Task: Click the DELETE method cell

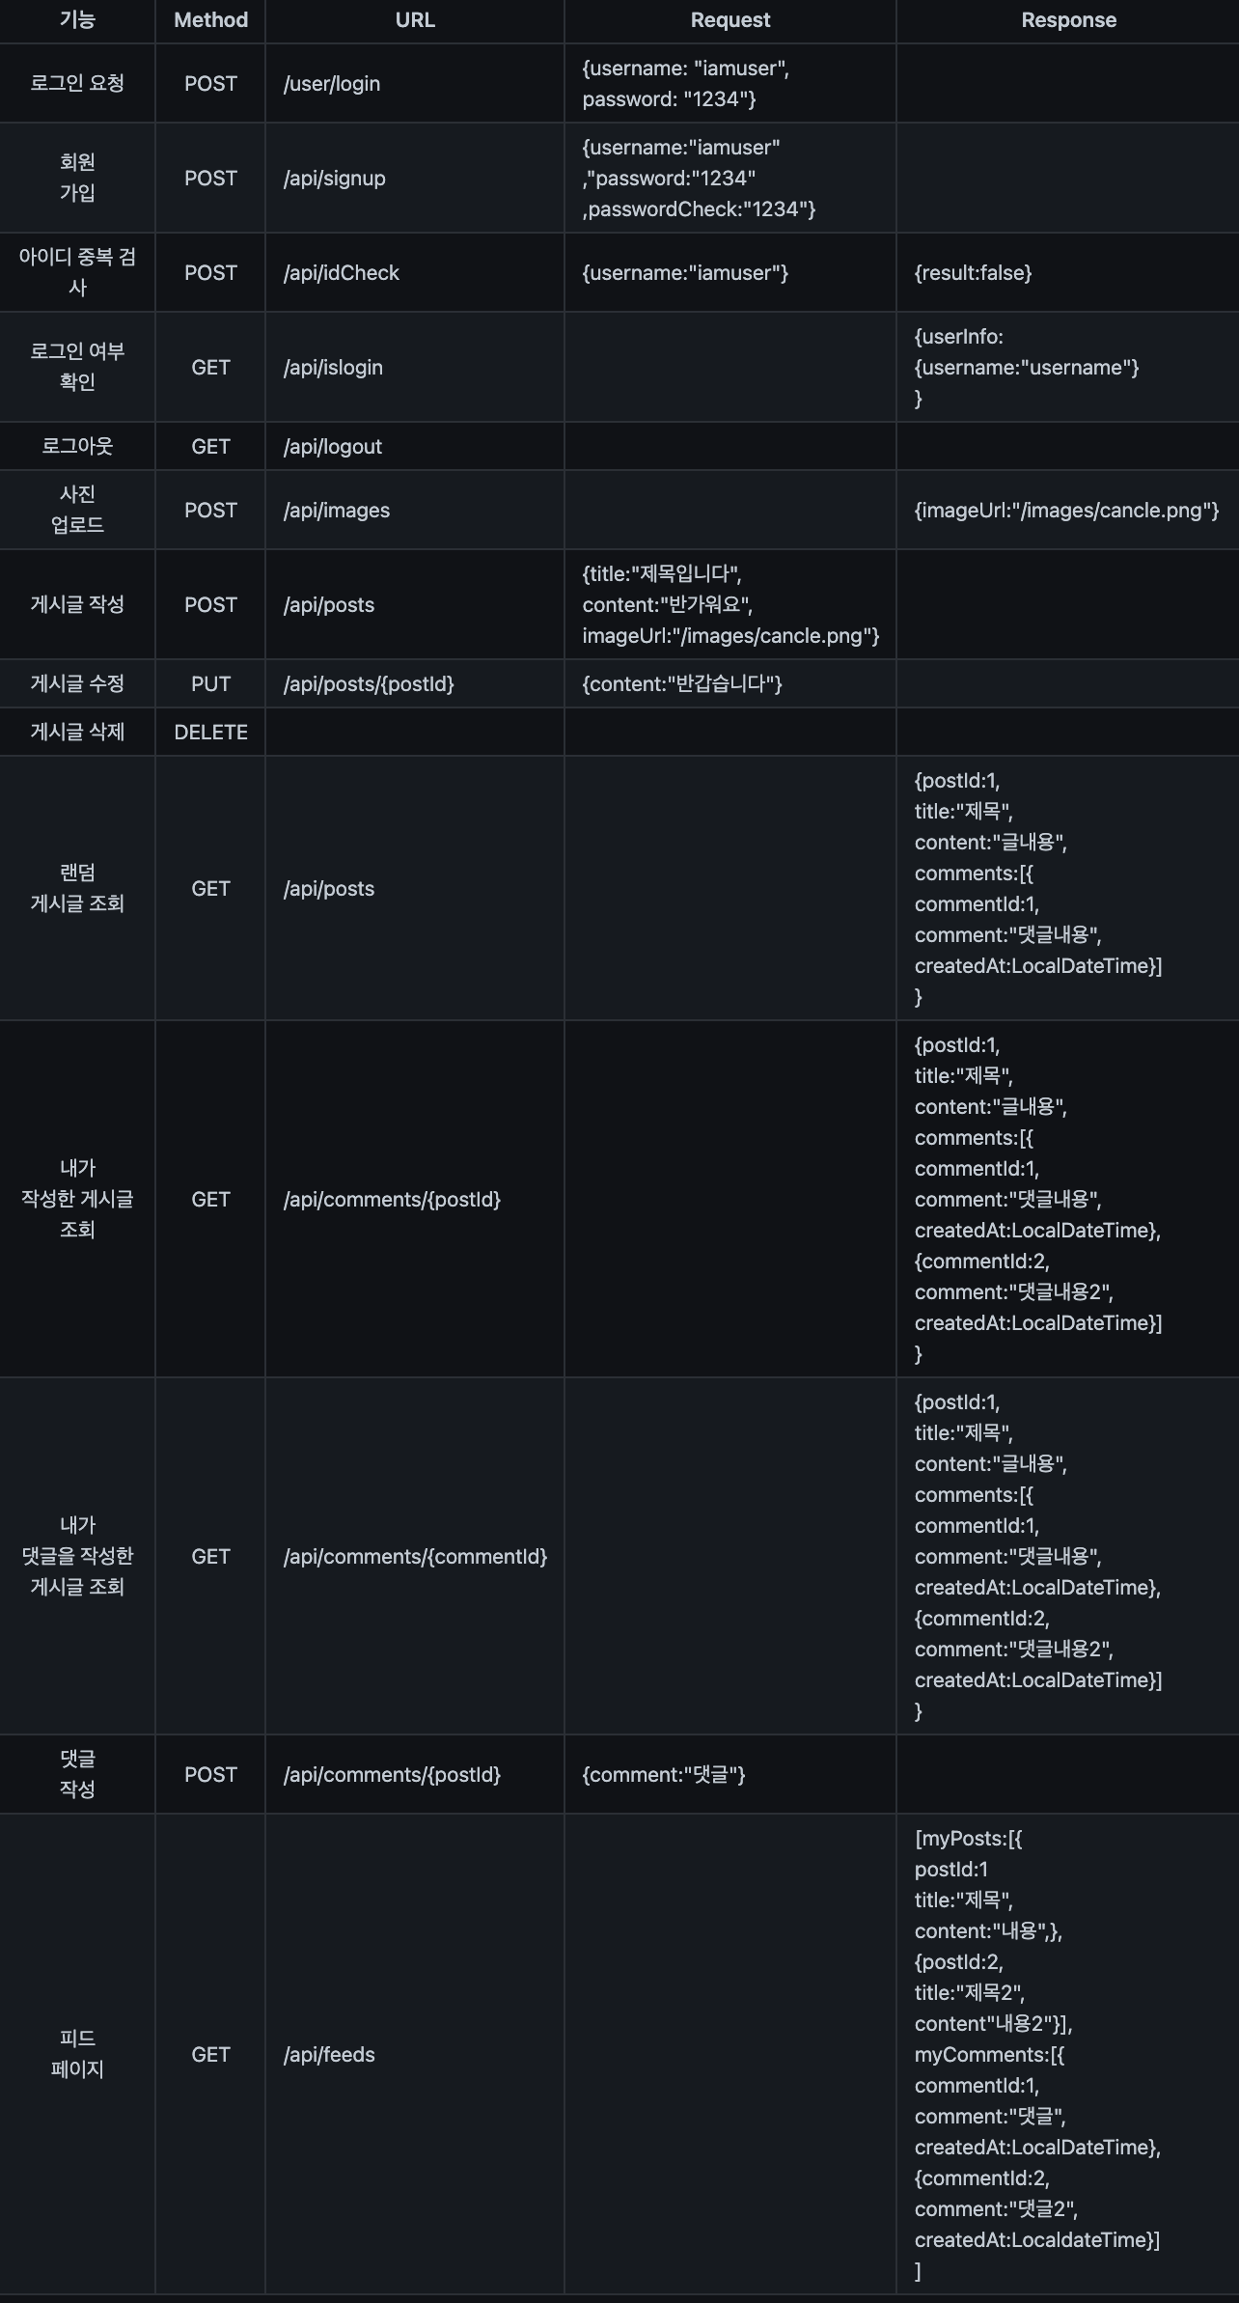Action: (210, 732)
